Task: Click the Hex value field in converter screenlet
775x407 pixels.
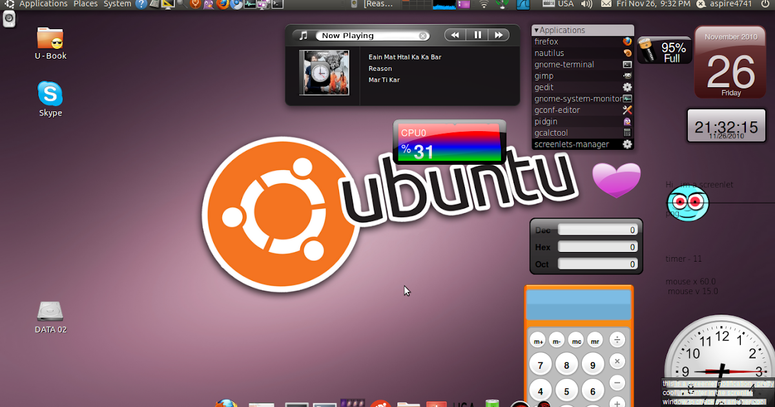Action: [x=598, y=247]
